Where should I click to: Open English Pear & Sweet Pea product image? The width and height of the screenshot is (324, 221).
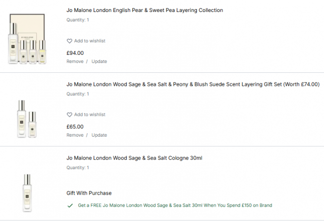coord(27,40)
